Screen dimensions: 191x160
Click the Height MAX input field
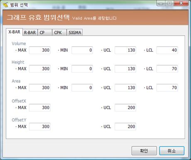(x=40, y=69)
